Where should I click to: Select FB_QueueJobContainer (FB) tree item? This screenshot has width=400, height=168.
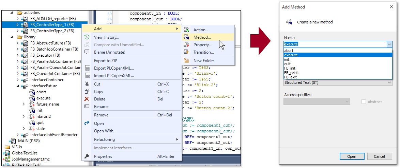55,73
